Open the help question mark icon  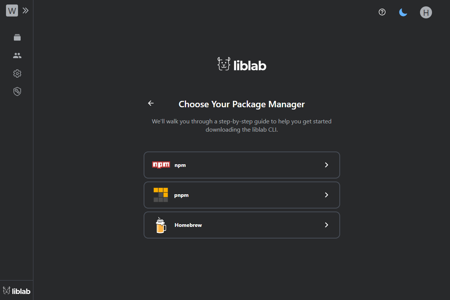382,12
